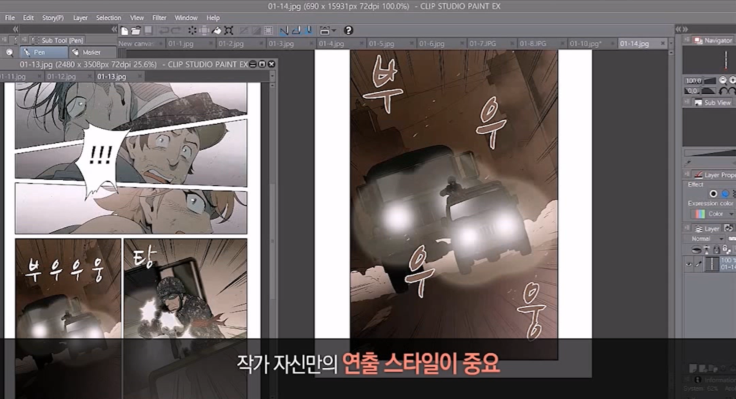Undo the last action with the undo arrow
The image size is (736, 399).
pyautogui.click(x=164, y=31)
